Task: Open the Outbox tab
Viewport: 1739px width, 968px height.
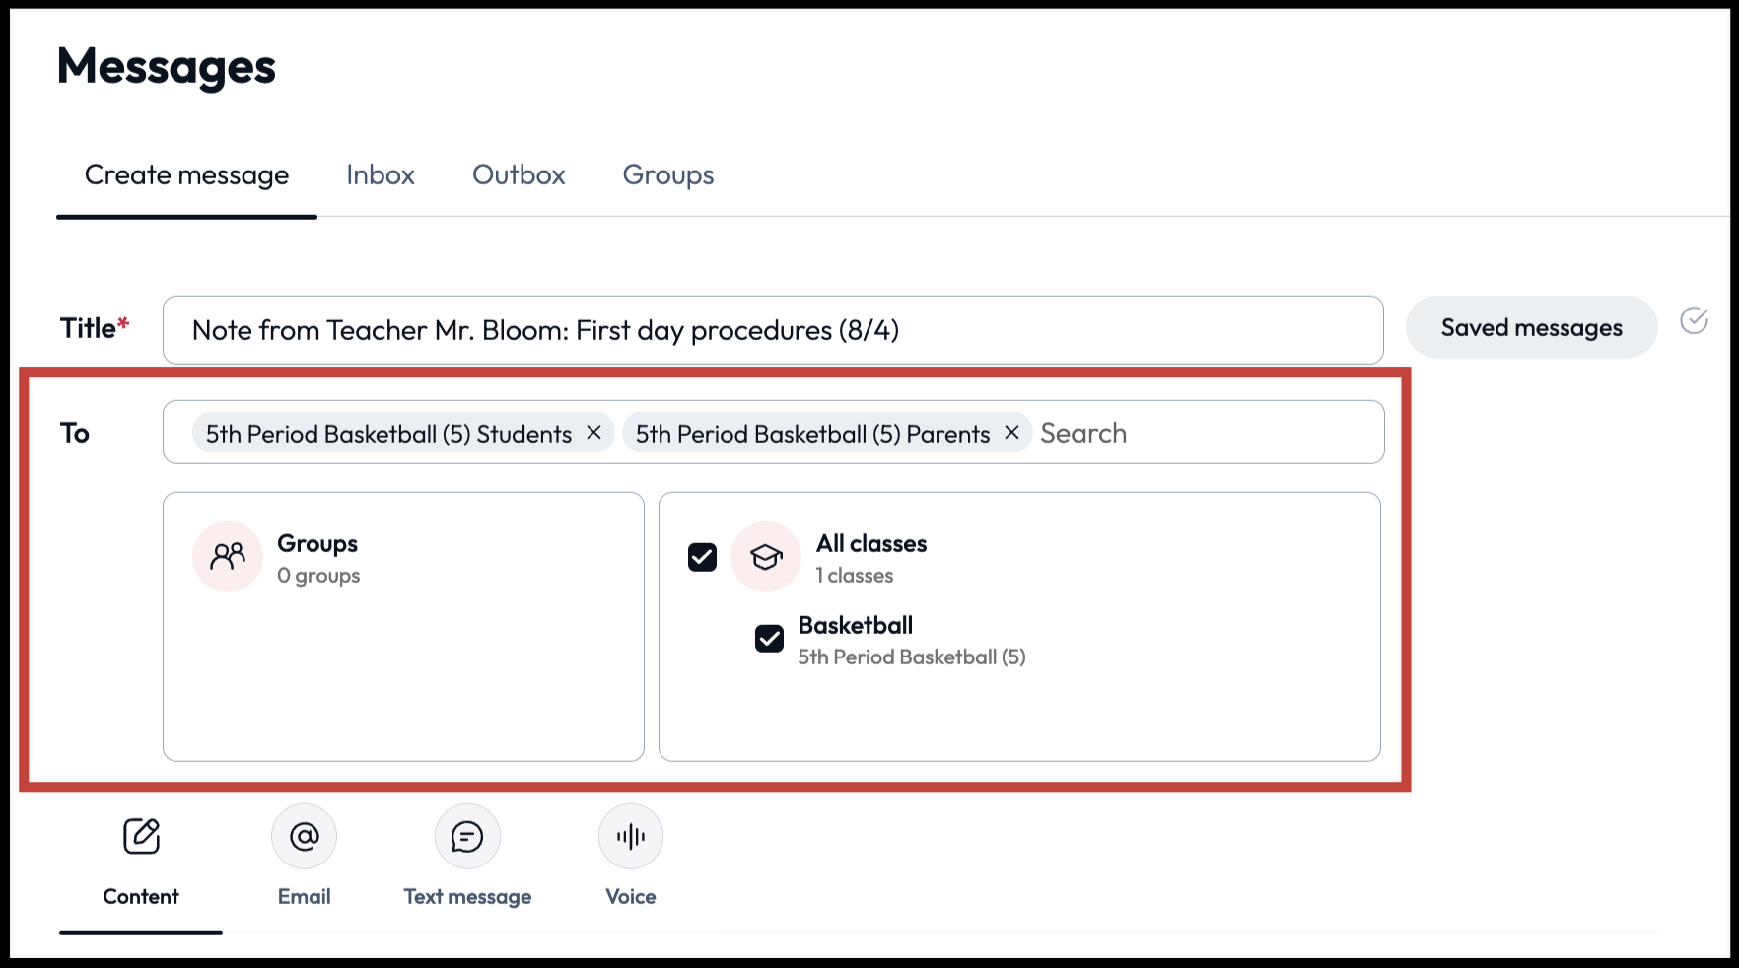Action: click(519, 175)
